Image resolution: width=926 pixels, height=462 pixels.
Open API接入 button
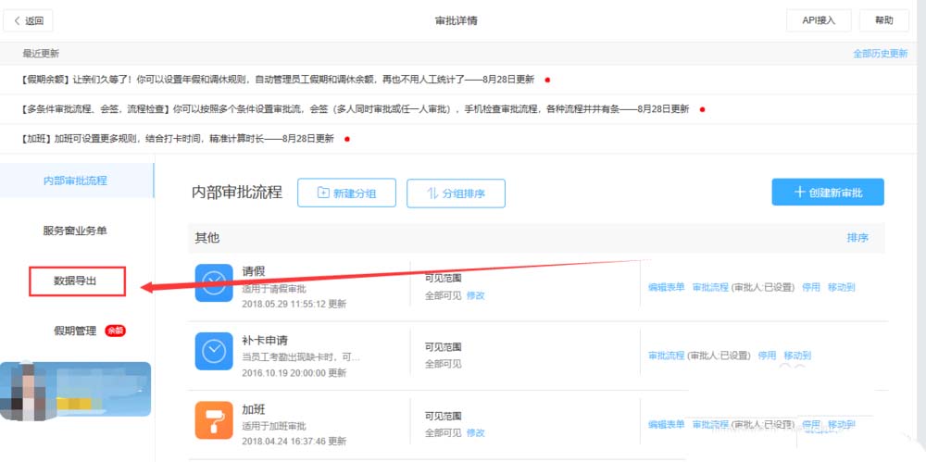pos(819,20)
